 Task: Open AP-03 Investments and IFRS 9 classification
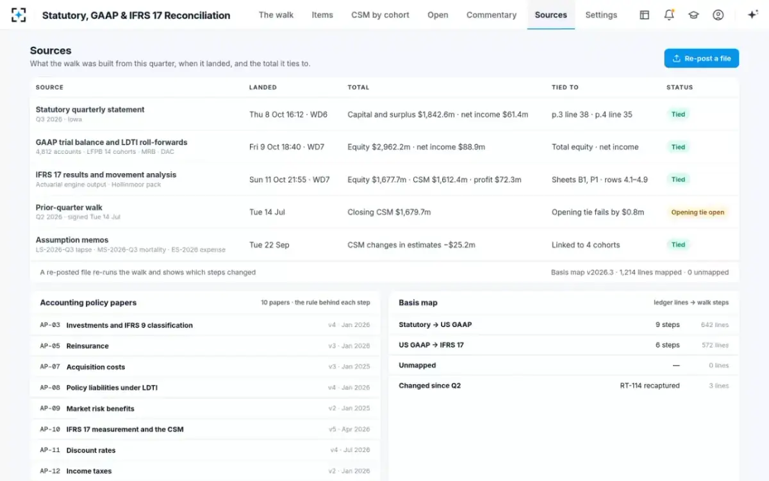[x=205, y=325]
